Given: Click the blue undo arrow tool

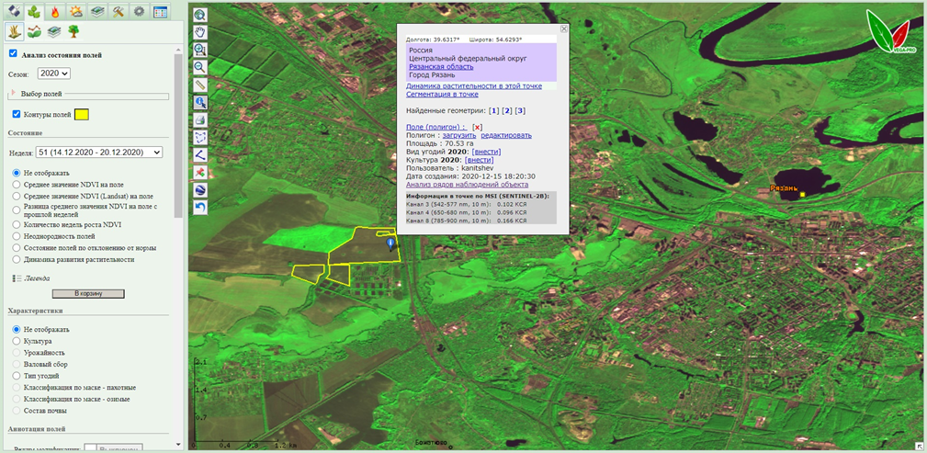Looking at the screenshot, I should [x=200, y=208].
